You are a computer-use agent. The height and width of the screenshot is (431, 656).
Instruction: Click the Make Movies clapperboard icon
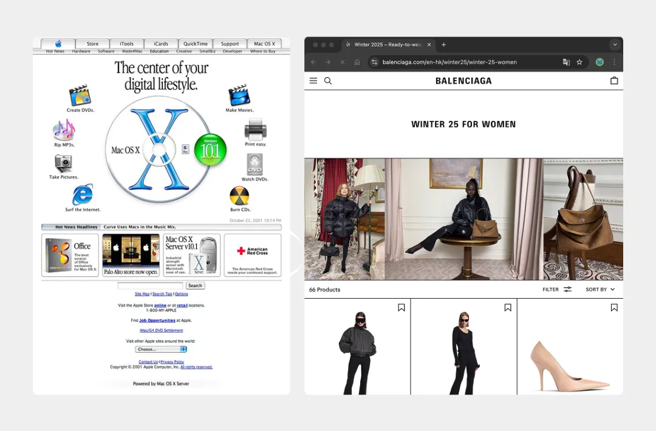coord(239,96)
